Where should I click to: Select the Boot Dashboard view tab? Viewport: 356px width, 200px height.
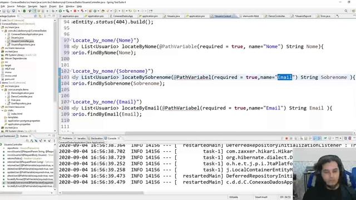pyautogui.click(x=7, y=136)
